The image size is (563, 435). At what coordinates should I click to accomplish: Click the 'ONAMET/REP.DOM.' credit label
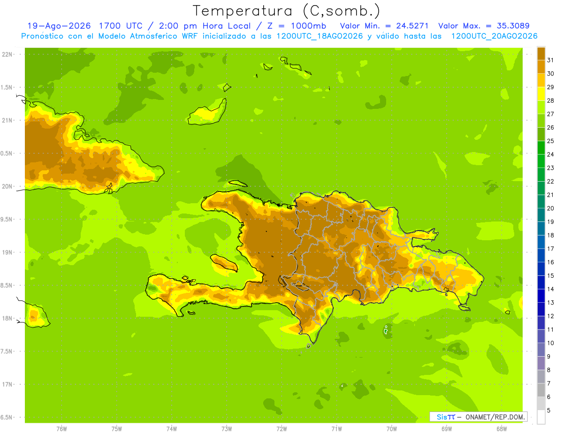click(x=495, y=417)
